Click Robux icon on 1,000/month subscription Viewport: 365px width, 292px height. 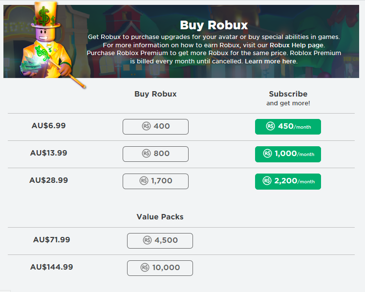tap(267, 154)
